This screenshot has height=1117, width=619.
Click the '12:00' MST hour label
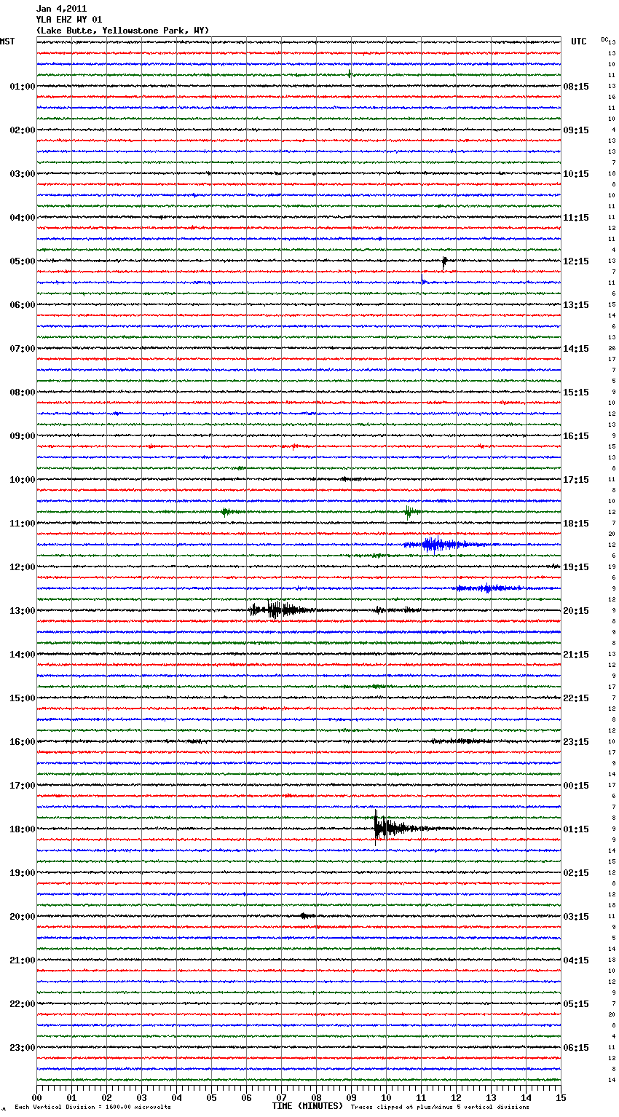click(x=23, y=567)
